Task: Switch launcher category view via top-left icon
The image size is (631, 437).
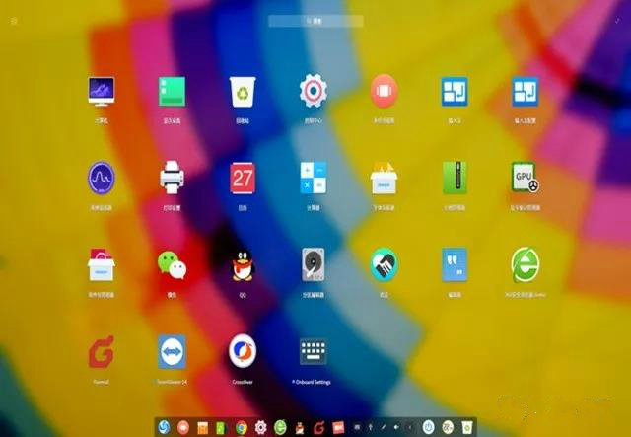Action: point(14,20)
